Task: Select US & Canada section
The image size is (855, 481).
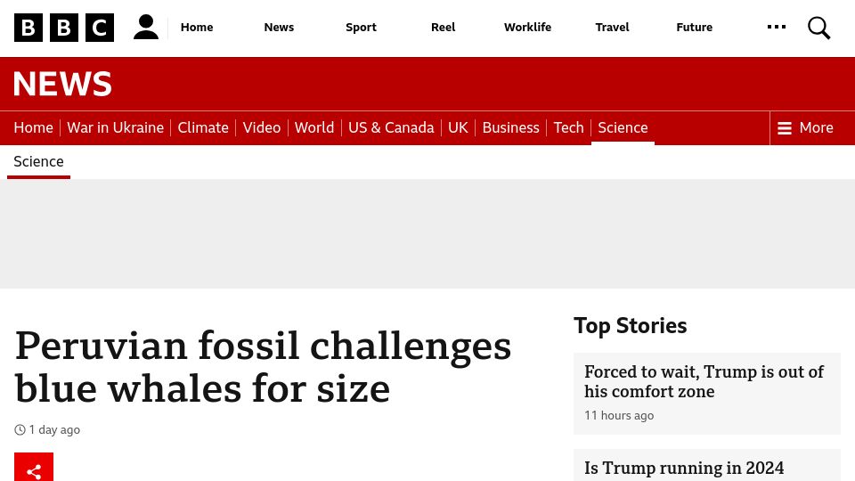Action: coord(391,127)
